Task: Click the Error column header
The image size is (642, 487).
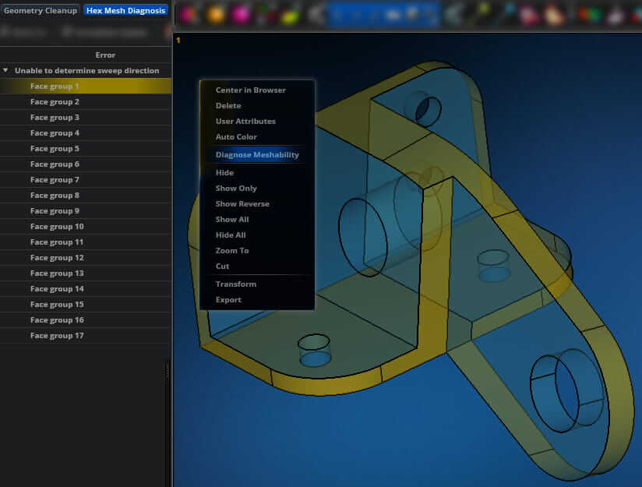Action: [105, 55]
